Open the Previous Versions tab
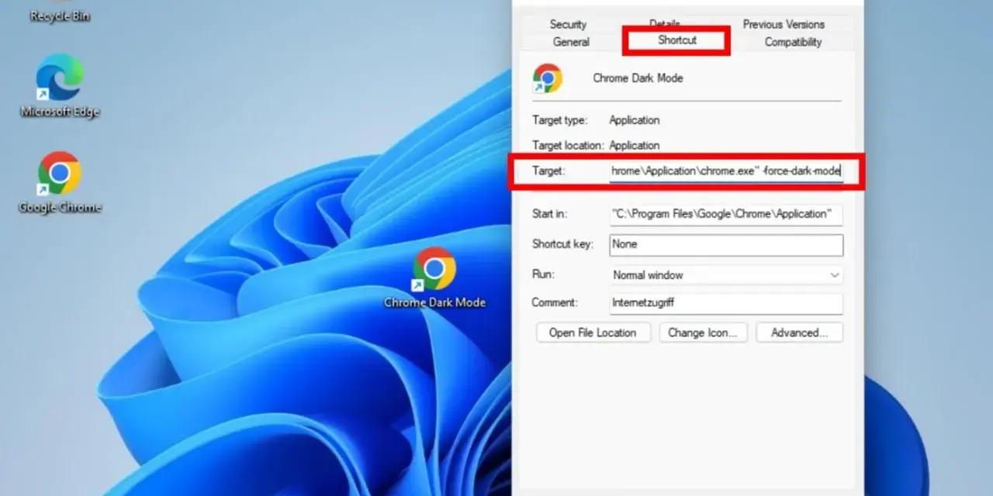 coord(784,24)
